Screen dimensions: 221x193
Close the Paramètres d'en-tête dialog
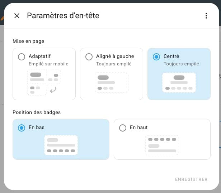pos(17,16)
